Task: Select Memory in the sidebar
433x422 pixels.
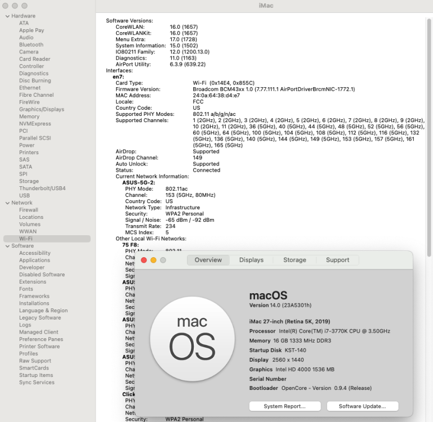Action: 29,116
